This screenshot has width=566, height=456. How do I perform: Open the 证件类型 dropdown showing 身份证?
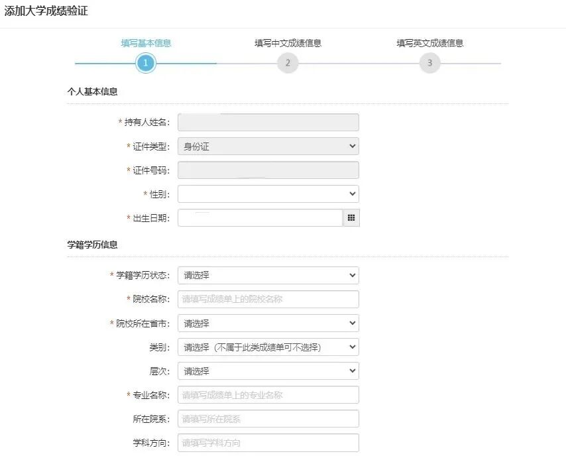(x=268, y=146)
